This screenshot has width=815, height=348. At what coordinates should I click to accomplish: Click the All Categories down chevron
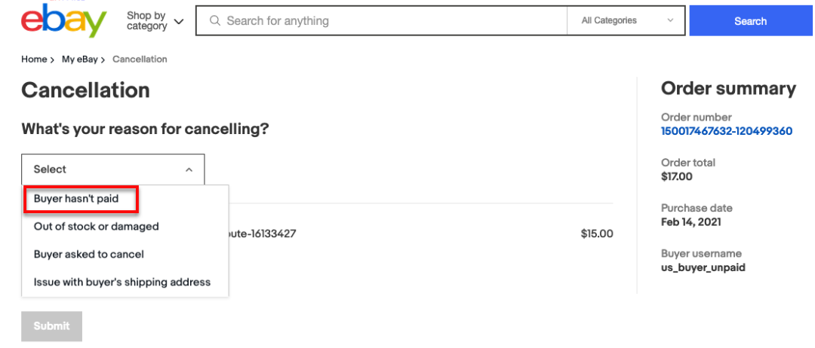click(x=670, y=21)
